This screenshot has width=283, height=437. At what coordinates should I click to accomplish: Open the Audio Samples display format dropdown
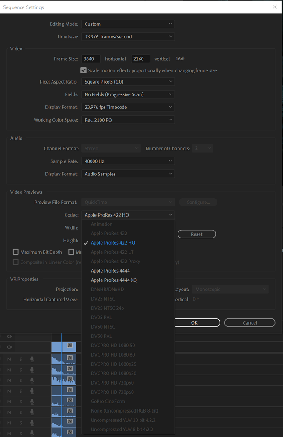coord(128,174)
